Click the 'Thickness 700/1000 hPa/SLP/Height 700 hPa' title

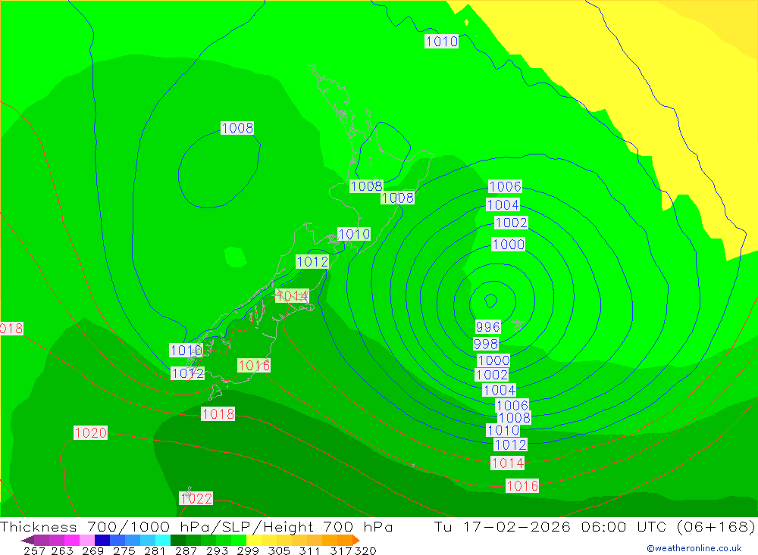pyautogui.click(x=196, y=526)
